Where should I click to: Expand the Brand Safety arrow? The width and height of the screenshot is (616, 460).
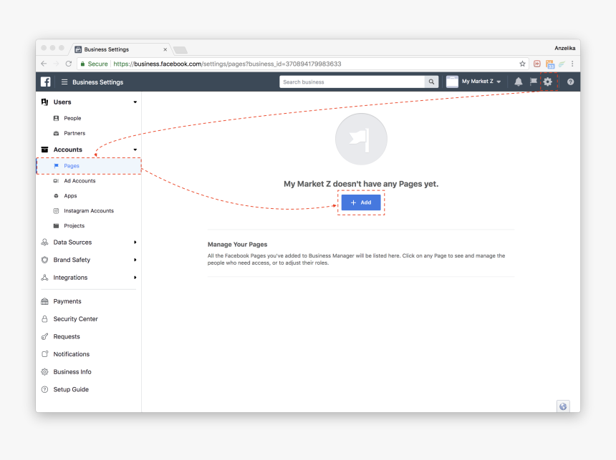coord(135,260)
